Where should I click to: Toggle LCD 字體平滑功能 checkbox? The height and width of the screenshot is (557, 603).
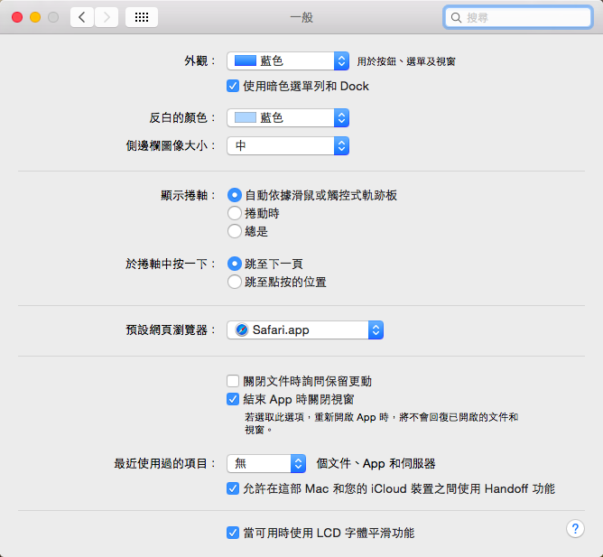233,533
